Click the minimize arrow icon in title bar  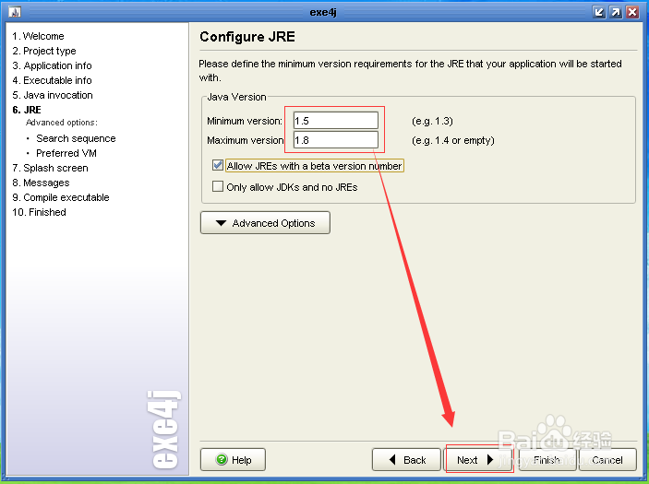point(599,12)
